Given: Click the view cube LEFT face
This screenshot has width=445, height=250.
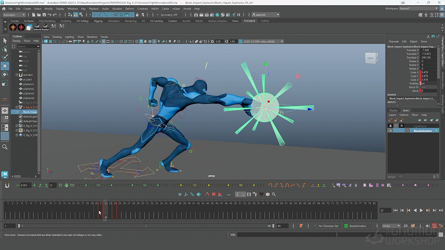Looking at the screenshot, I should tap(370, 58).
